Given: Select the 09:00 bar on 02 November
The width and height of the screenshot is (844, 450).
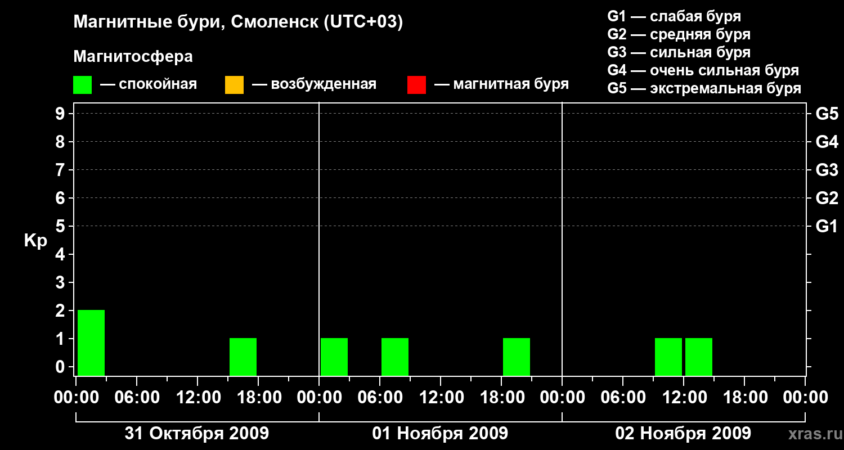Looking at the screenshot, I should (x=668, y=357).
